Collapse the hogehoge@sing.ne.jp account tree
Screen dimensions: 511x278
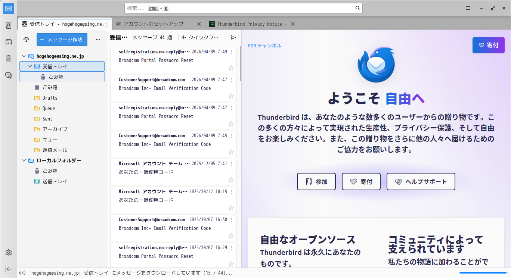(x=24, y=56)
